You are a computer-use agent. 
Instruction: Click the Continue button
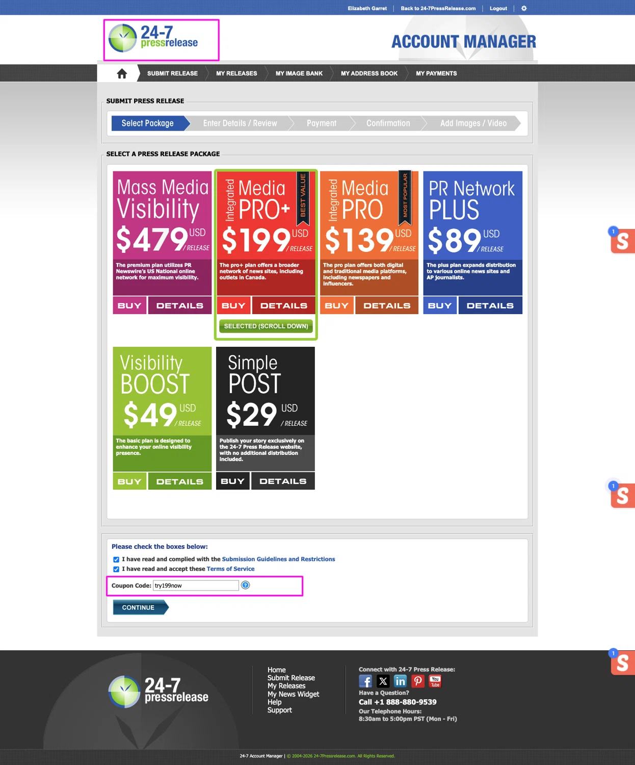141,607
